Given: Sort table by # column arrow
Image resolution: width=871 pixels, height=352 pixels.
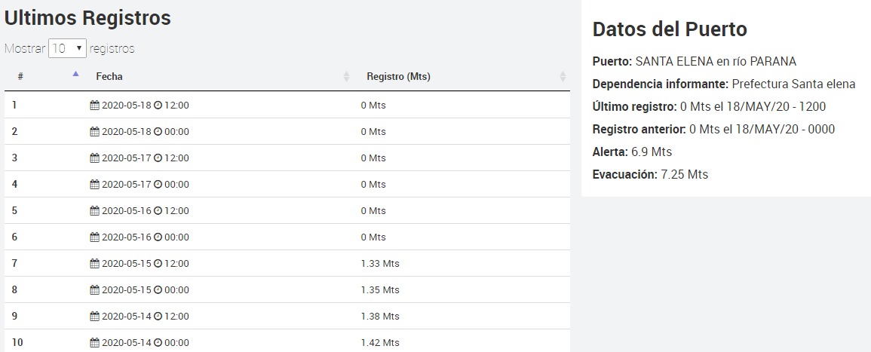Looking at the screenshot, I should coord(75,75).
